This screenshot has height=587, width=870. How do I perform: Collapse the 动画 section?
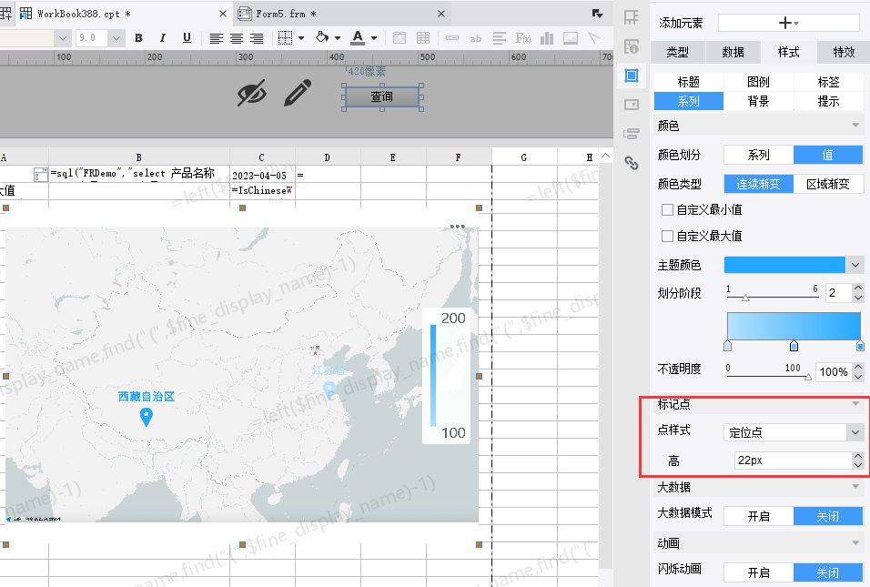pos(855,542)
